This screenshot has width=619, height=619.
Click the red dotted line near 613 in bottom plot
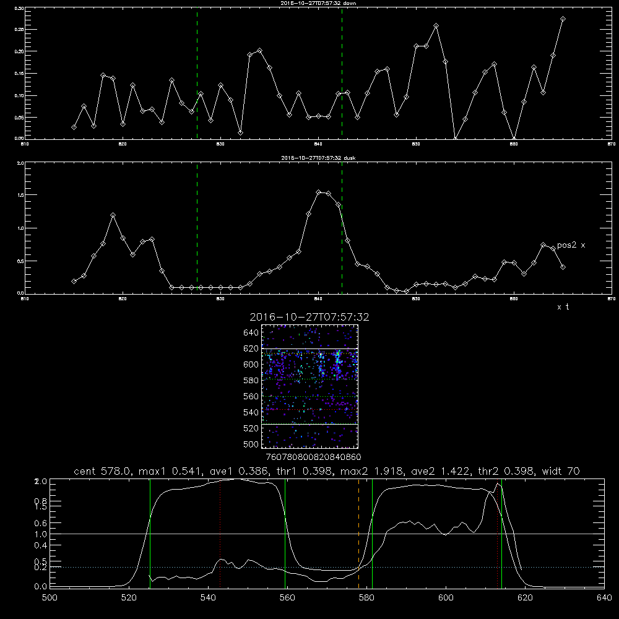pos(498,534)
